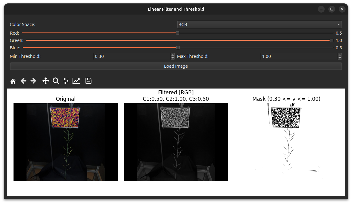
Task: Click the Blue slider handle
Action: 178,48
